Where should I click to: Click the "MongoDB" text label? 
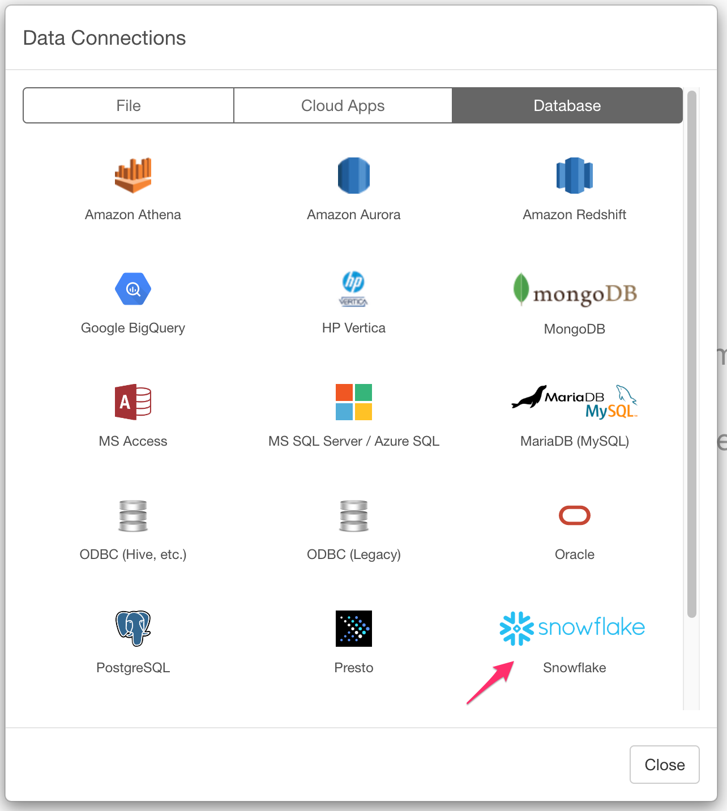(575, 329)
